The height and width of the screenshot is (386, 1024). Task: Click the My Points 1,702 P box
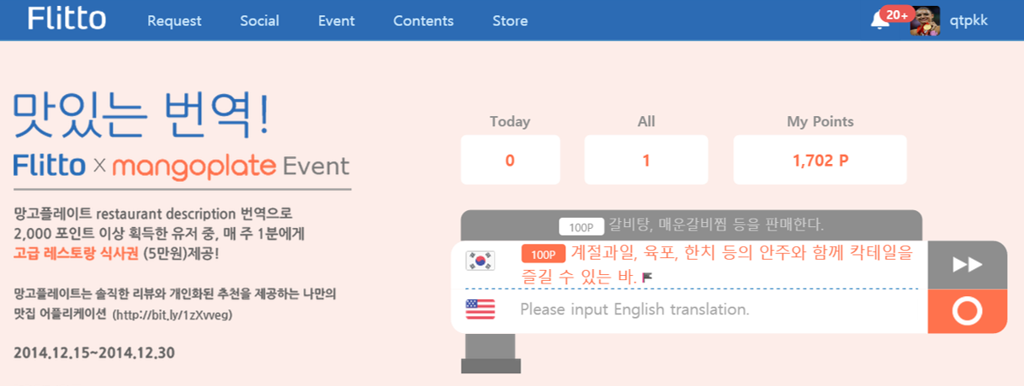(x=820, y=160)
